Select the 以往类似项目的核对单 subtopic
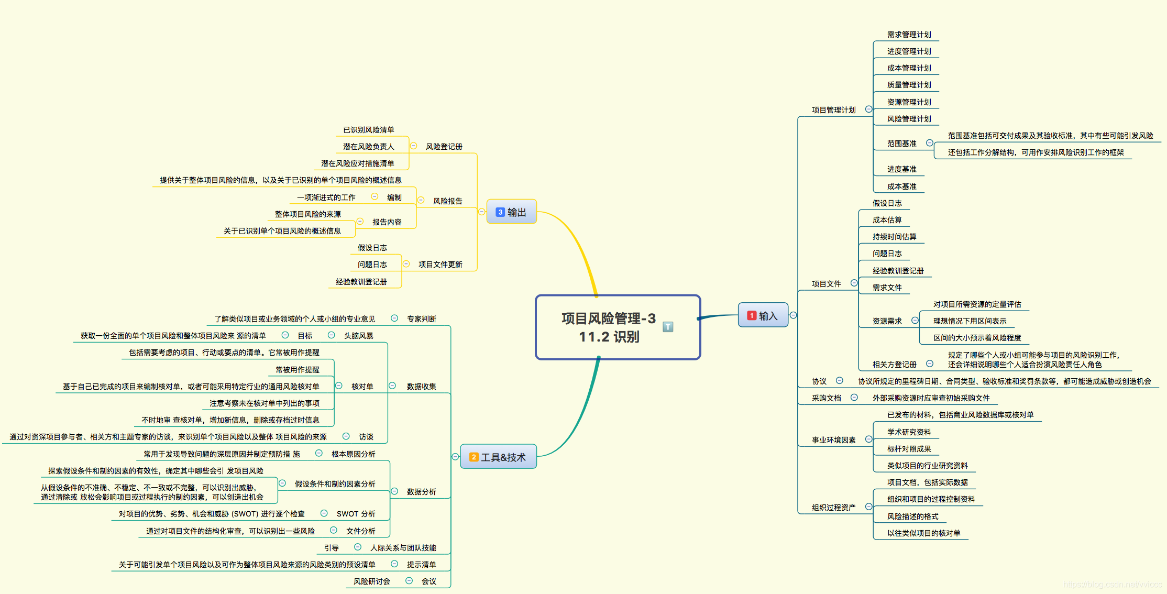 coord(923,533)
